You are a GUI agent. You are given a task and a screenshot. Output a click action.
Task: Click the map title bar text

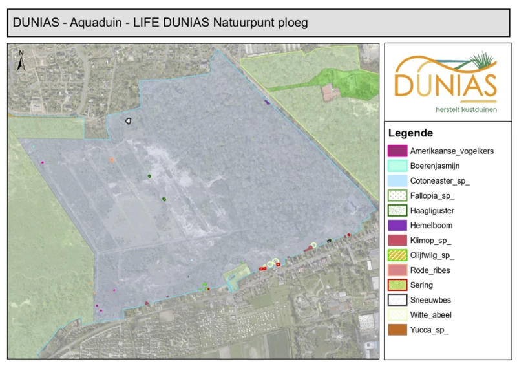coord(160,23)
